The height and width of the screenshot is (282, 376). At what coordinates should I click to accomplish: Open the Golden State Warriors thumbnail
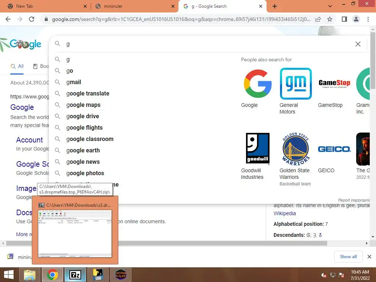(x=296, y=149)
